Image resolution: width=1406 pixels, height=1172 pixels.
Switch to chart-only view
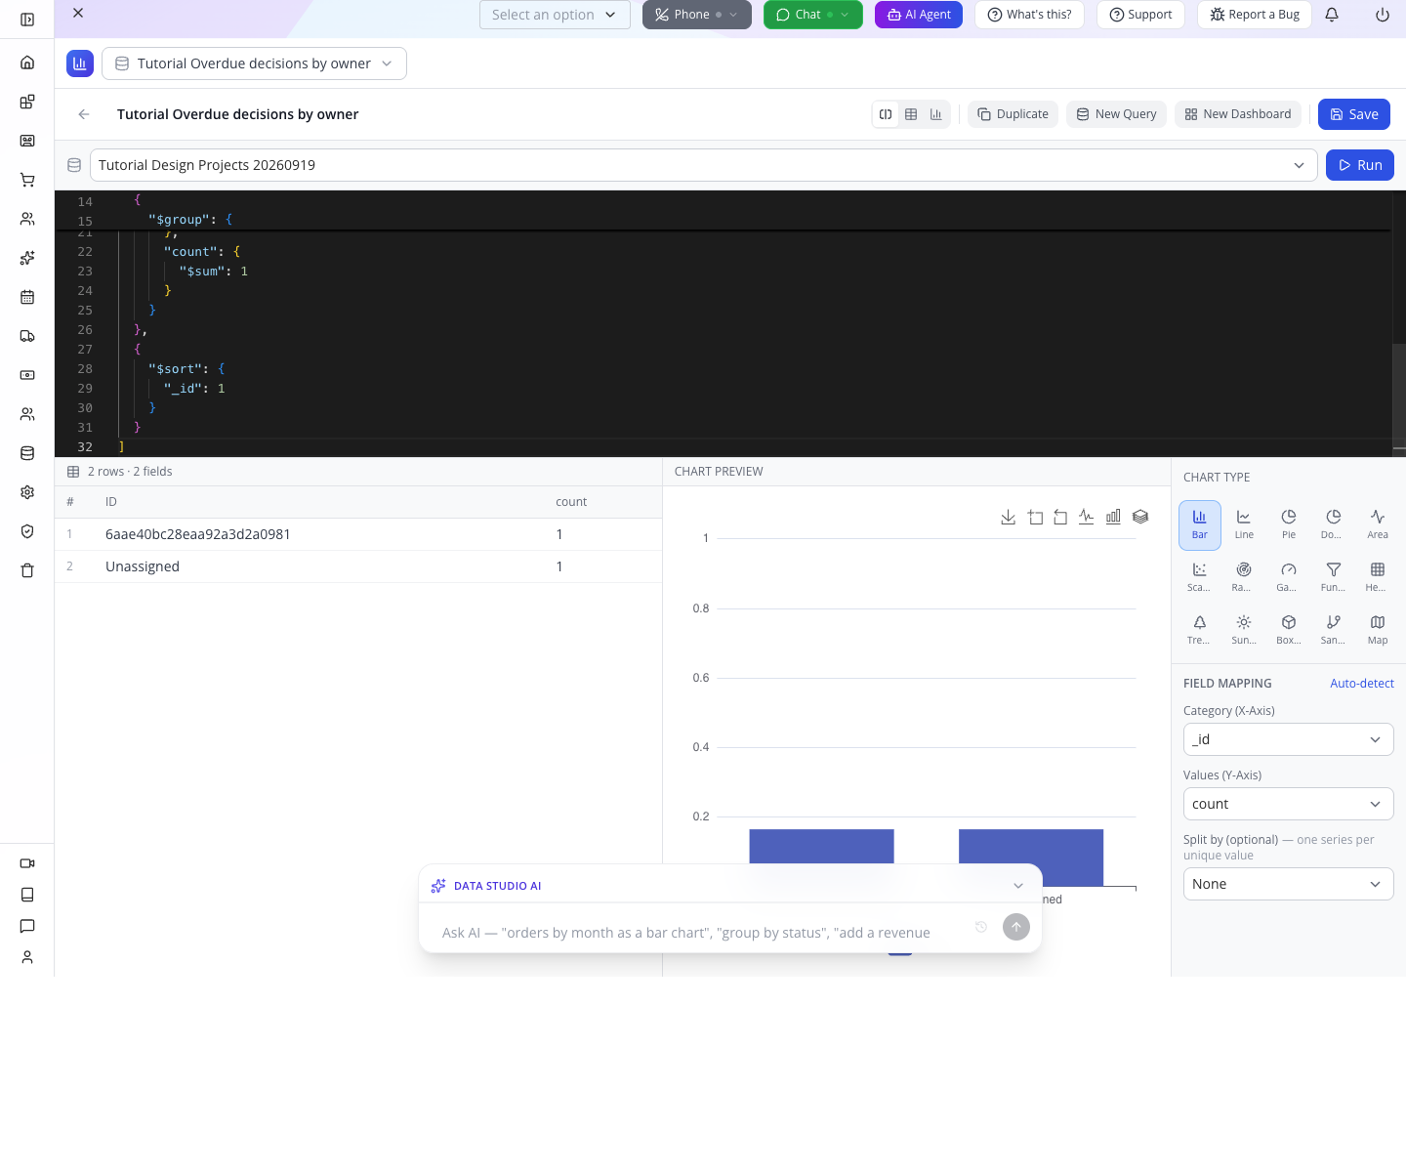pyautogui.click(x=936, y=114)
